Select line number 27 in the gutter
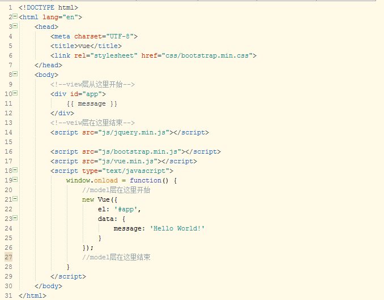Screen dimensions: 384x300 (x=8, y=257)
